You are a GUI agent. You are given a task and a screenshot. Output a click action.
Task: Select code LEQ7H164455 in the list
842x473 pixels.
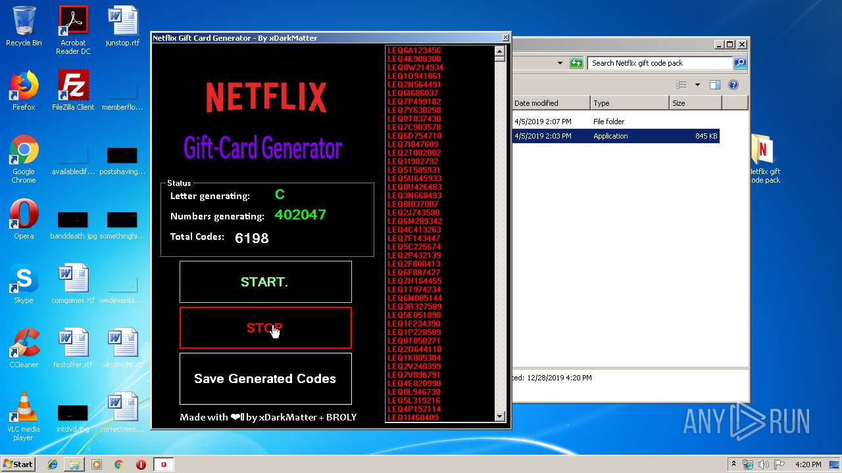(414, 281)
